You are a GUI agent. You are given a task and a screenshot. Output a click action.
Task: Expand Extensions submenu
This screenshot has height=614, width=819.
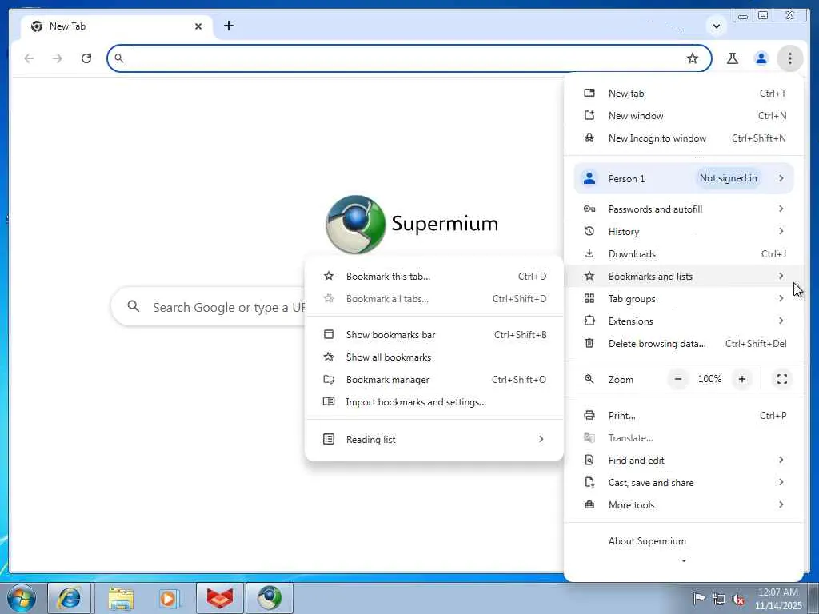(x=684, y=321)
